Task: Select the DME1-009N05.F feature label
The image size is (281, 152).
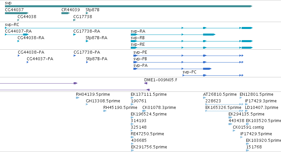Action: click(x=161, y=80)
